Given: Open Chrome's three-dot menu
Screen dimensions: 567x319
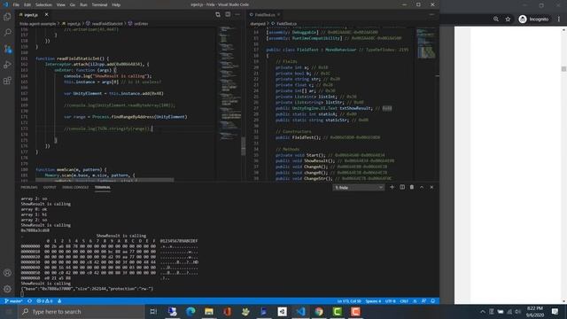Looking at the screenshot, I should click(559, 19).
